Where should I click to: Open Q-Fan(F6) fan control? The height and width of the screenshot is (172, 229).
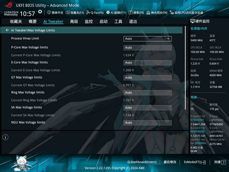click(x=95, y=13)
